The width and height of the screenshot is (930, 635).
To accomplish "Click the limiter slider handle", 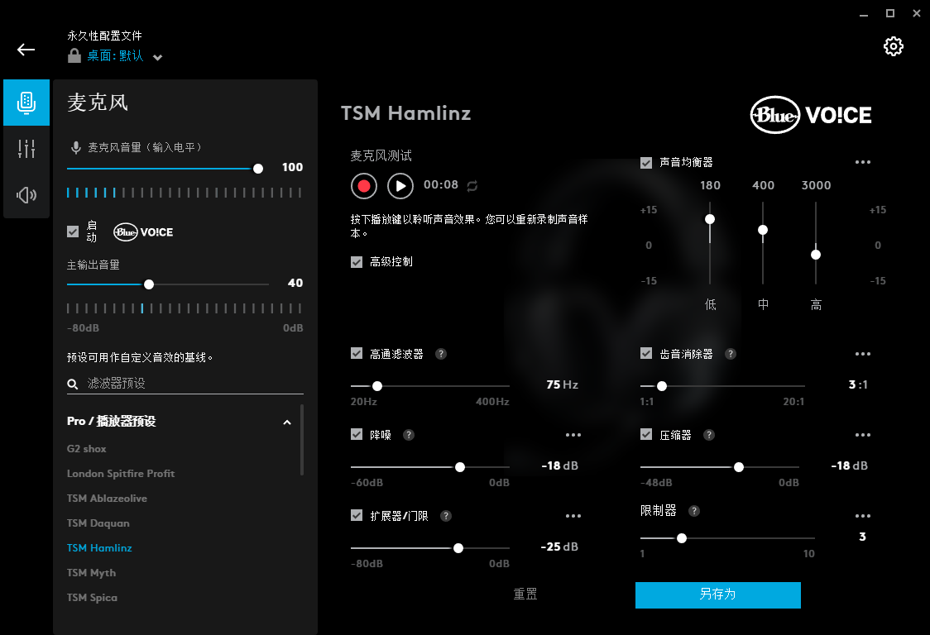I will pyautogui.click(x=682, y=538).
